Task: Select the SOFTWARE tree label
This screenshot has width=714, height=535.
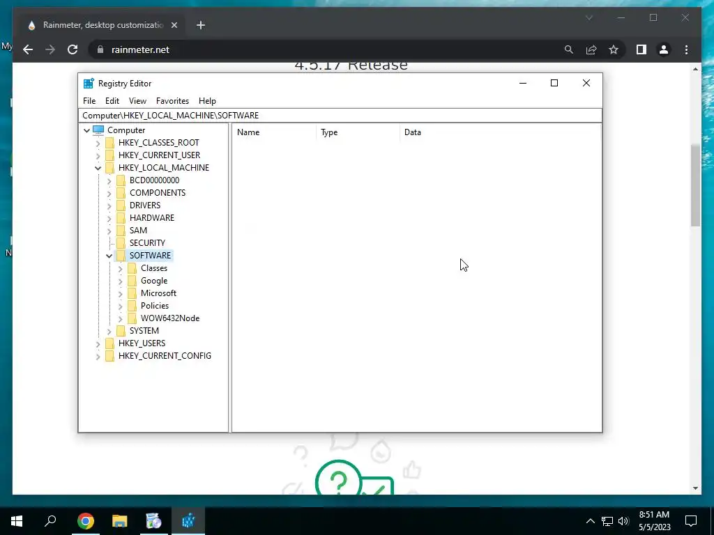Action: (151, 256)
